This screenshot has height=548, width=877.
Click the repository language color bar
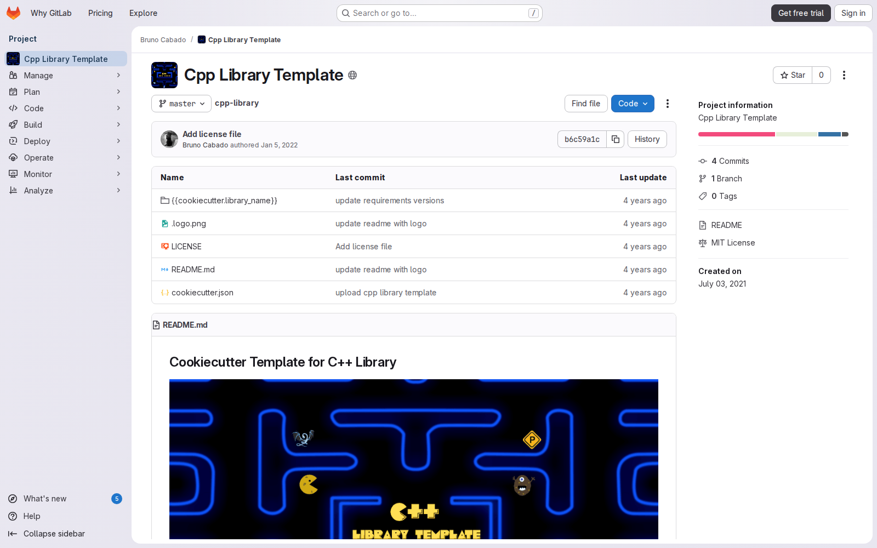773,134
